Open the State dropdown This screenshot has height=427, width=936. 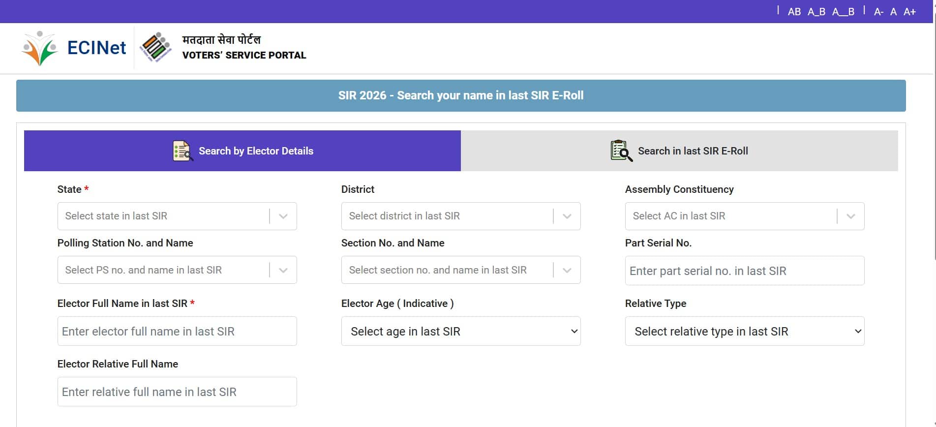point(177,216)
